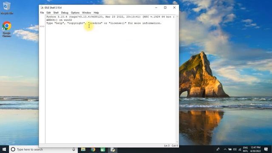The height and width of the screenshot is (153, 272).
Task: Open the Shell menu
Action: pyautogui.click(x=56, y=13)
